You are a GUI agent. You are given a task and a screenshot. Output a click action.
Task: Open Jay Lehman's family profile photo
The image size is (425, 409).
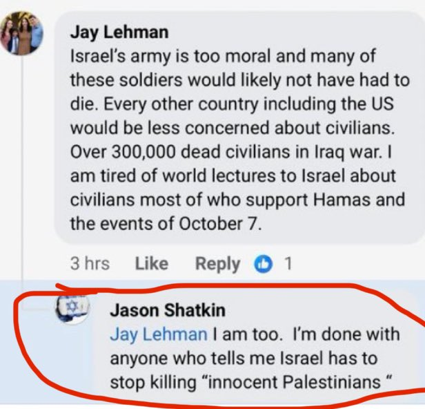pos(21,35)
